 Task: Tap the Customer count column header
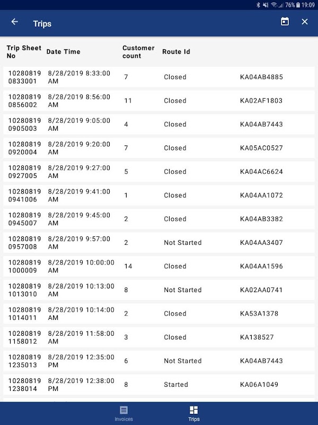138,52
